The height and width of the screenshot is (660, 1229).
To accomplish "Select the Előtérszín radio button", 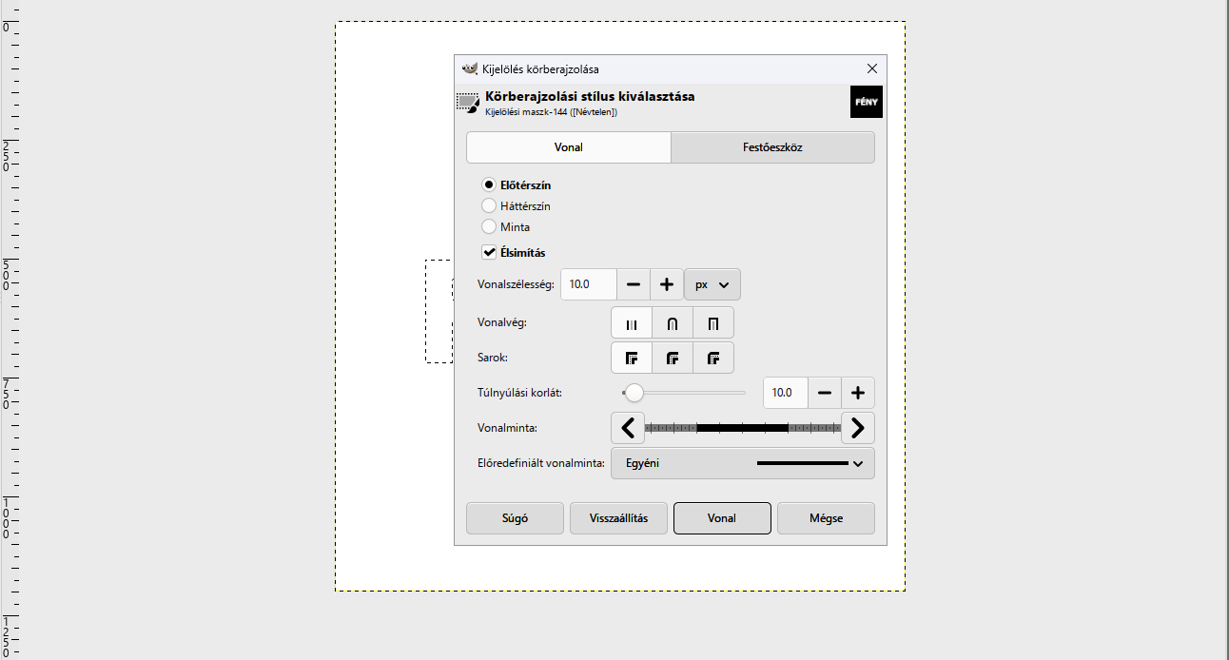I will pyautogui.click(x=489, y=185).
